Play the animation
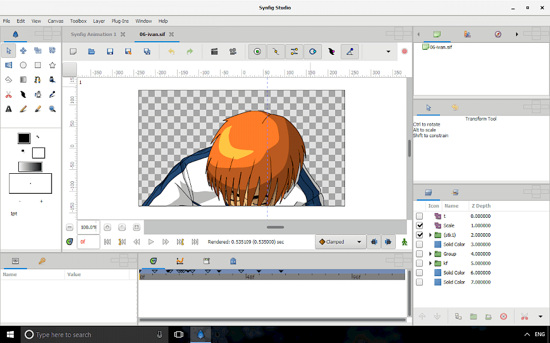The width and height of the screenshot is (550, 343). pyautogui.click(x=151, y=242)
